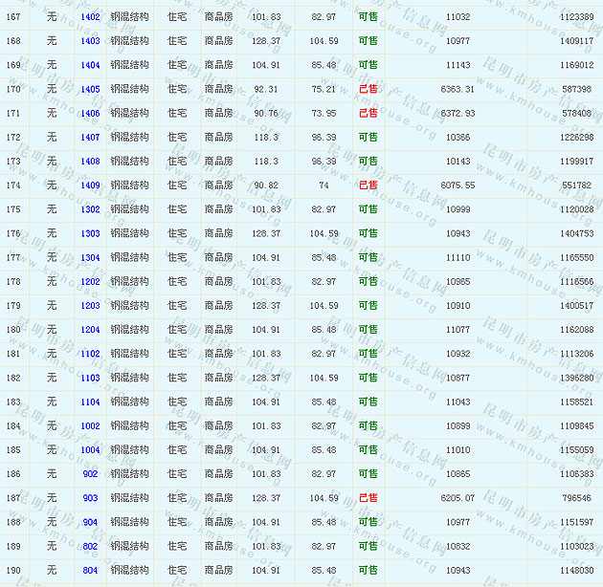
Task: Select room 1406 hyperlink
Action: (90, 113)
